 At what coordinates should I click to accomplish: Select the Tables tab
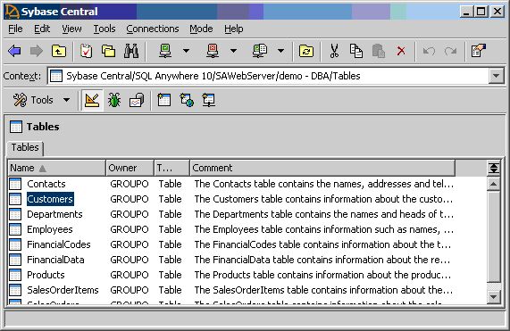pos(25,147)
